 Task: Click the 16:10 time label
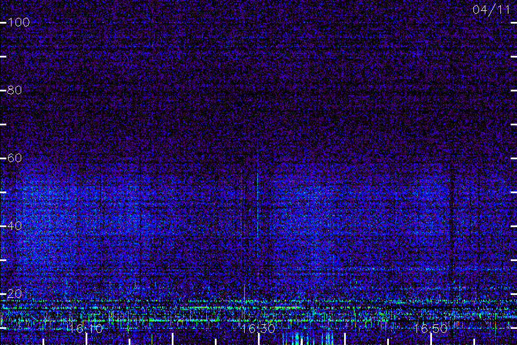point(86,328)
